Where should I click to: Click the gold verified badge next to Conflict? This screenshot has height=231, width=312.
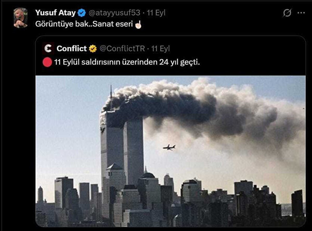(x=93, y=49)
